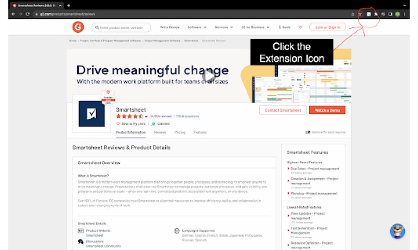Expand the star rating dropdown arrow
The image size is (418, 250).
[x=146, y=116]
